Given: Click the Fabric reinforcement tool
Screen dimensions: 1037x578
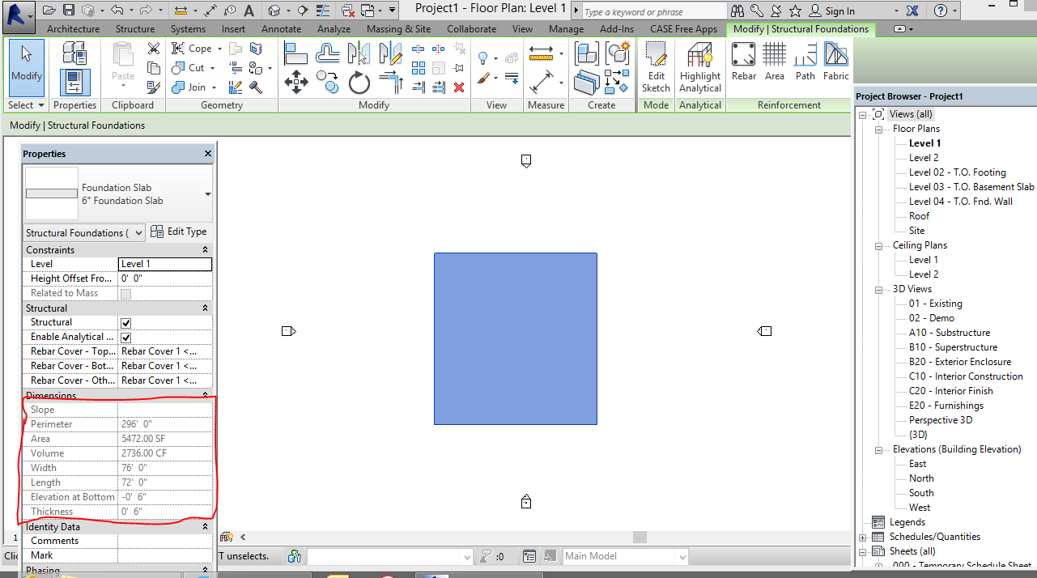Looking at the screenshot, I should (x=836, y=62).
